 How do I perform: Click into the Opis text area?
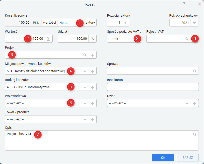[x=102, y=140]
